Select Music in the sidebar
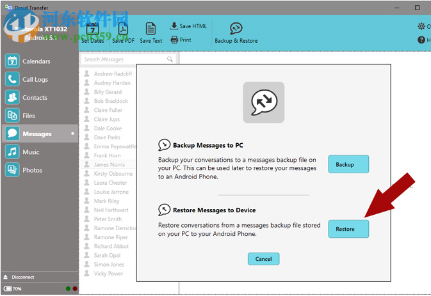The image size is (431, 296). click(31, 152)
